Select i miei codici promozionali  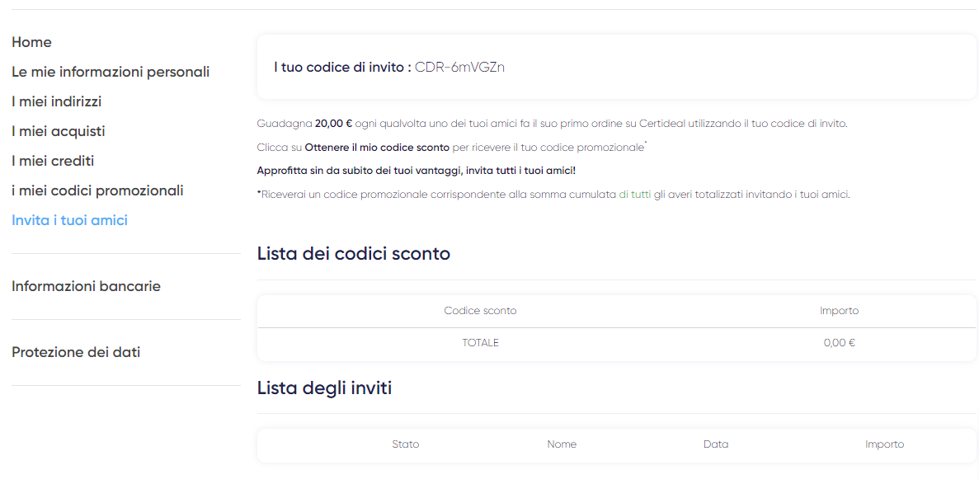(x=97, y=191)
